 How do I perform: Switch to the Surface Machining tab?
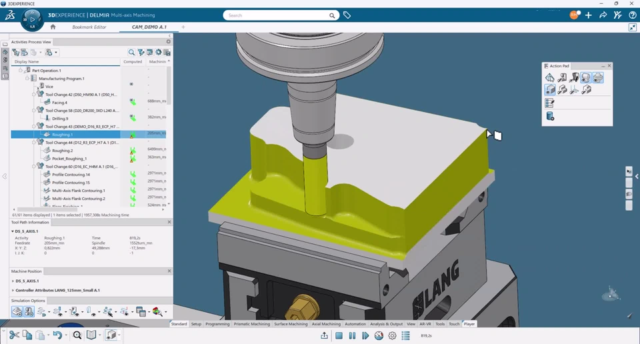click(x=291, y=324)
